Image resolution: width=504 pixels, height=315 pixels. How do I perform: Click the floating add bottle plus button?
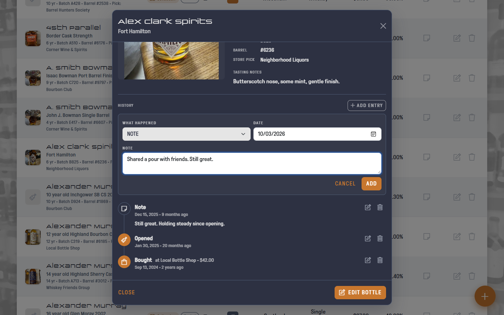pyautogui.click(x=485, y=296)
